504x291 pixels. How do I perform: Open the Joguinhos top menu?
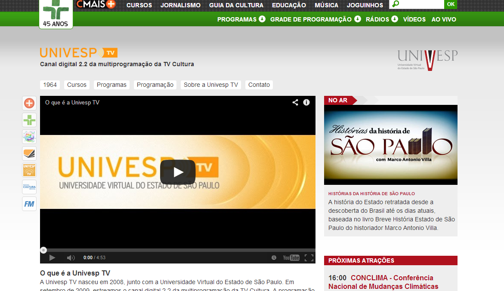(365, 5)
